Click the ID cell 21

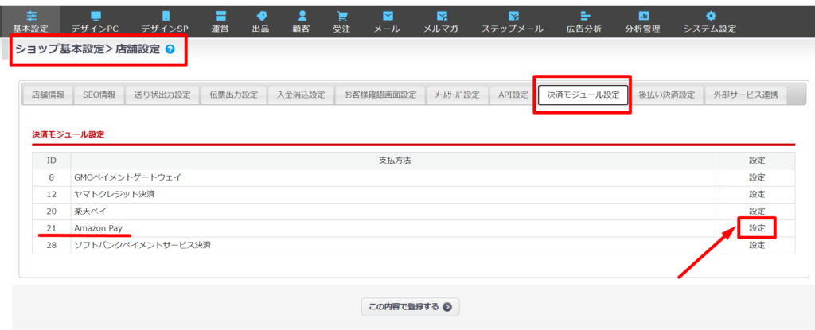point(52,228)
